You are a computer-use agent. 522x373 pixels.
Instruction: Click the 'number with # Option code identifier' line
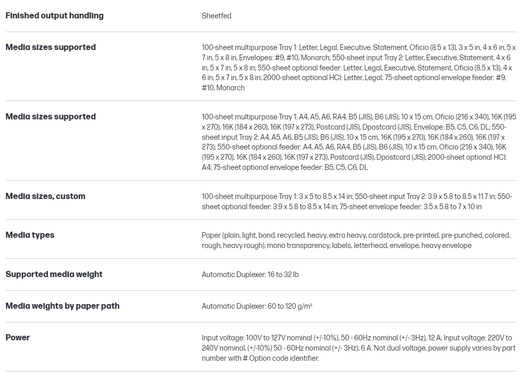pos(260,358)
